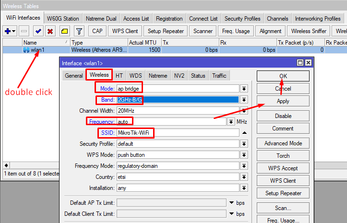This screenshot has width=347, height=223.
Task: Enable interface with blue checkmark icon
Action: 38,31
